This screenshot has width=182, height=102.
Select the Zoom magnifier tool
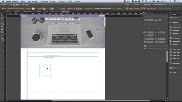pos(2,32)
